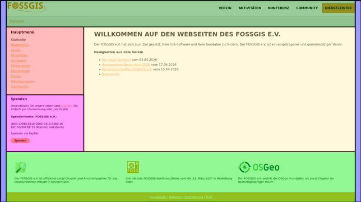
Task: Click the Hauptmenü sidebar heading
Action: pyautogui.click(x=23, y=32)
